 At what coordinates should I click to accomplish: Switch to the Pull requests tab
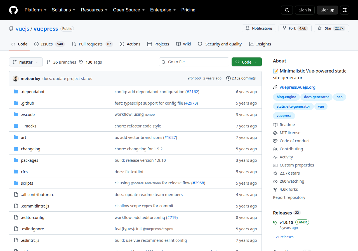pyautogui.click(x=92, y=44)
